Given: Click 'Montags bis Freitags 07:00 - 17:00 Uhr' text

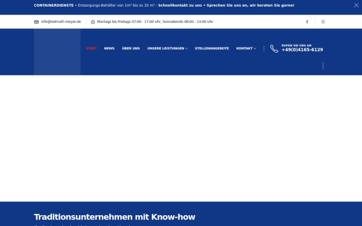Looking at the screenshot, I should pos(129,22).
